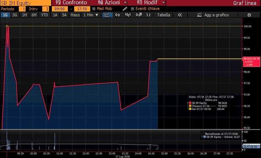
Task: Expand the 97) Modif dropdown
Action: click(147, 3)
